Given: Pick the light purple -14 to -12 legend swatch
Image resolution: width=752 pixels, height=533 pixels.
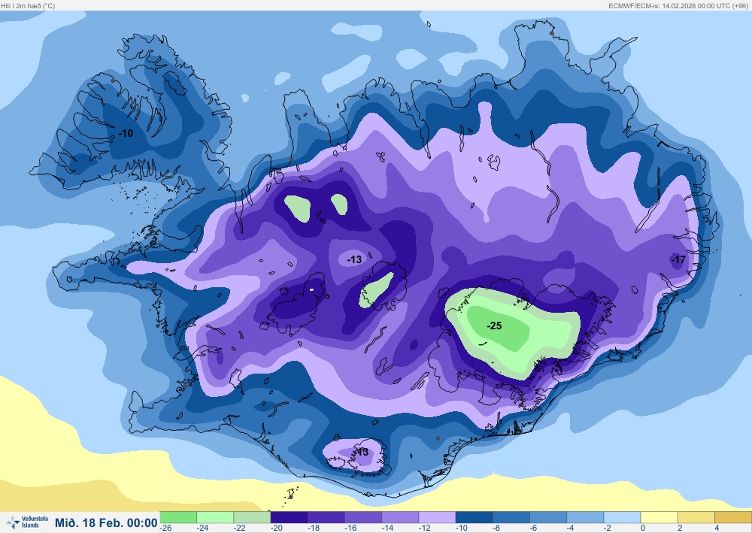Looking at the screenshot, I should coord(400,517).
